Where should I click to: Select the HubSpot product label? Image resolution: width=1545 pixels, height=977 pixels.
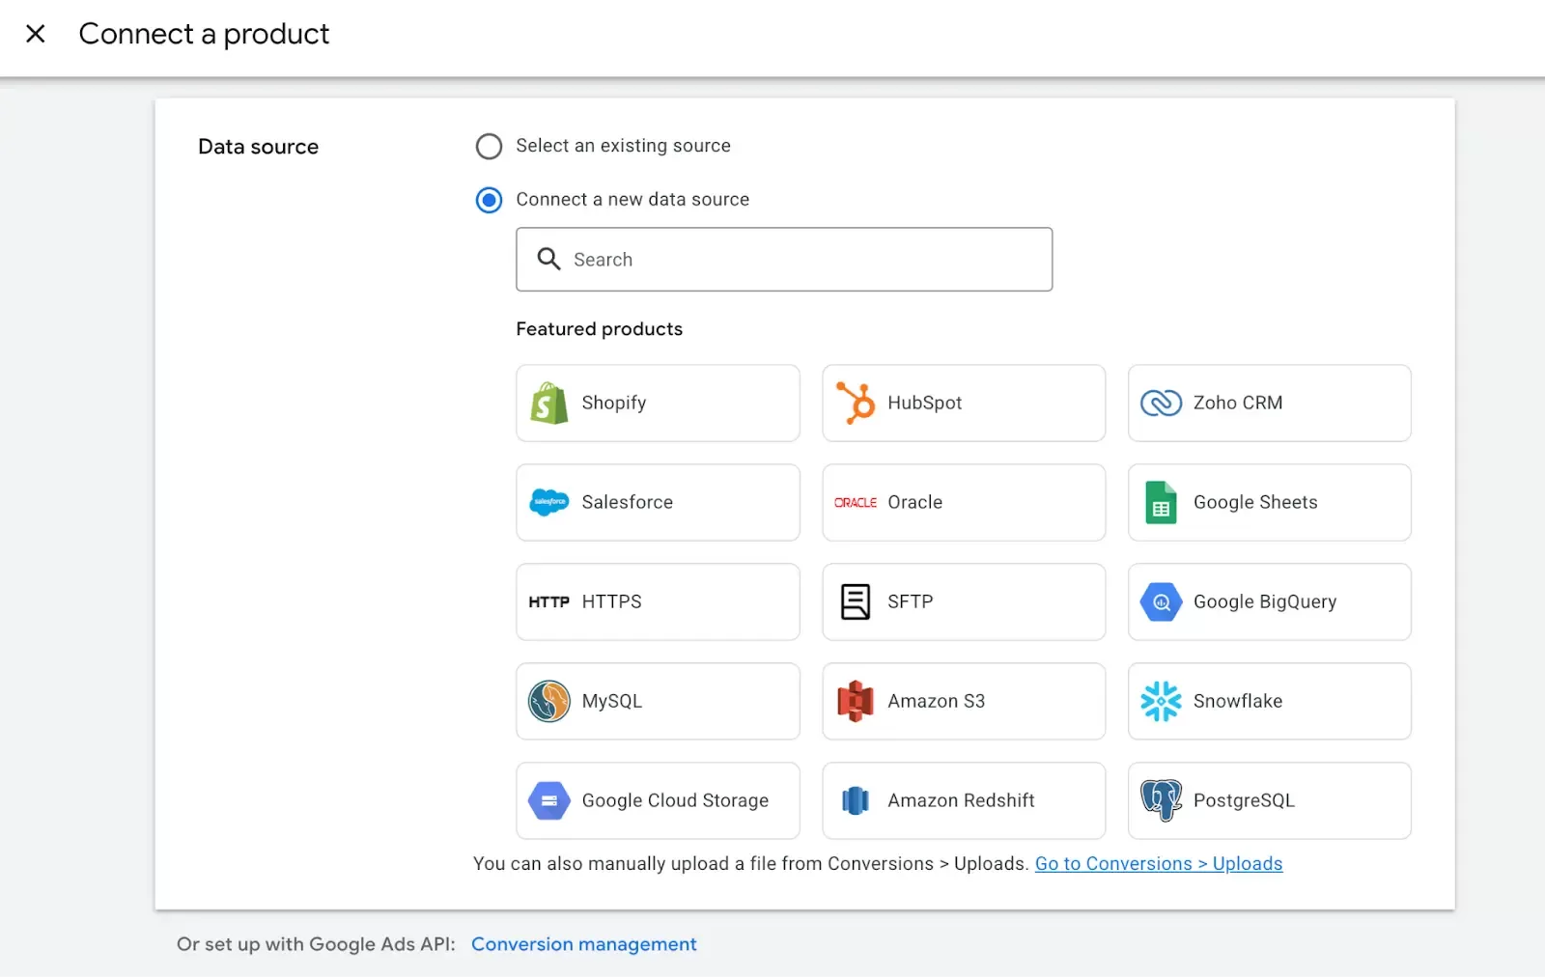[925, 403]
